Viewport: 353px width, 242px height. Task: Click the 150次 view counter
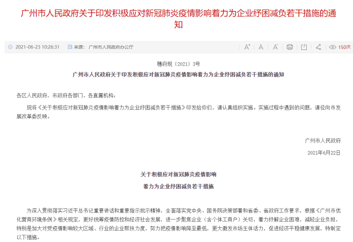click(344, 47)
